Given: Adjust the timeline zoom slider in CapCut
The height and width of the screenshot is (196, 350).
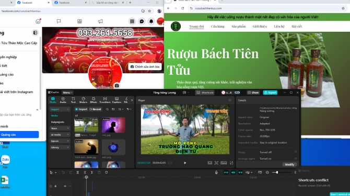Looking at the screenshot, I should pyautogui.click(x=277, y=172).
